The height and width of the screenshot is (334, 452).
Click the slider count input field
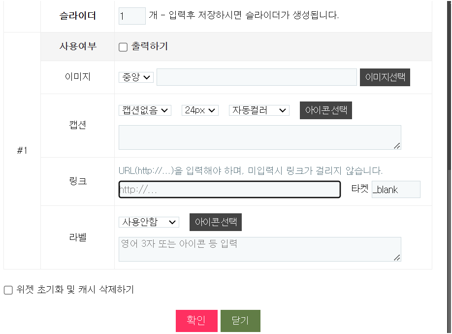click(x=132, y=16)
